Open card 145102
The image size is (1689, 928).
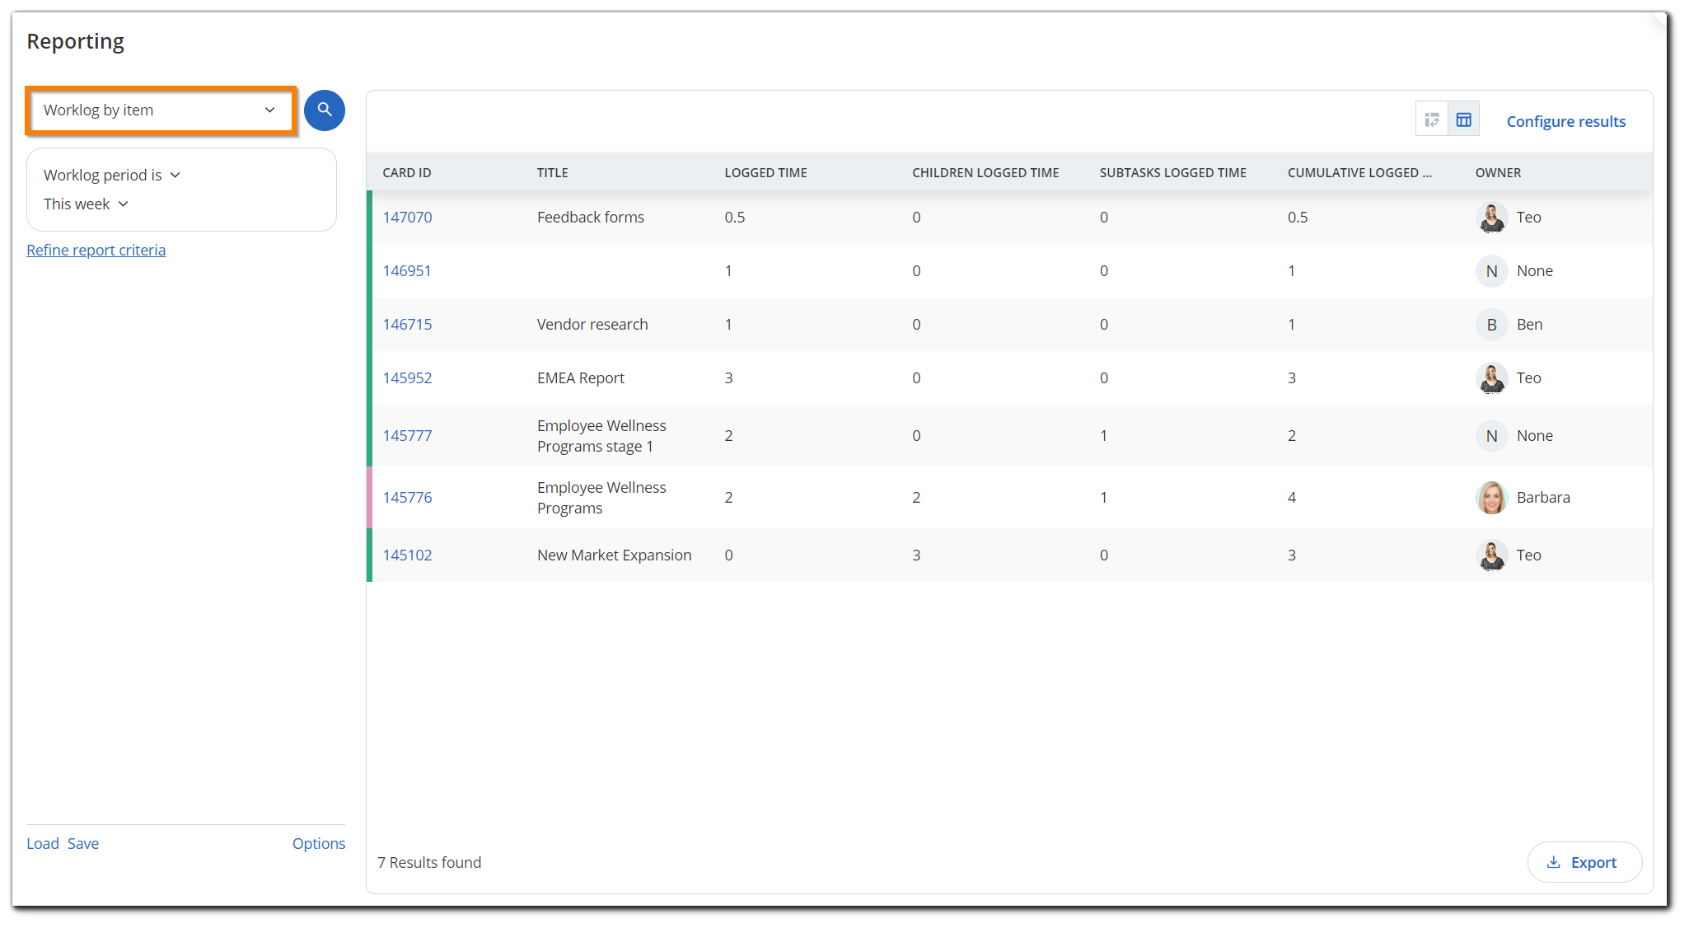coord(407,555)
